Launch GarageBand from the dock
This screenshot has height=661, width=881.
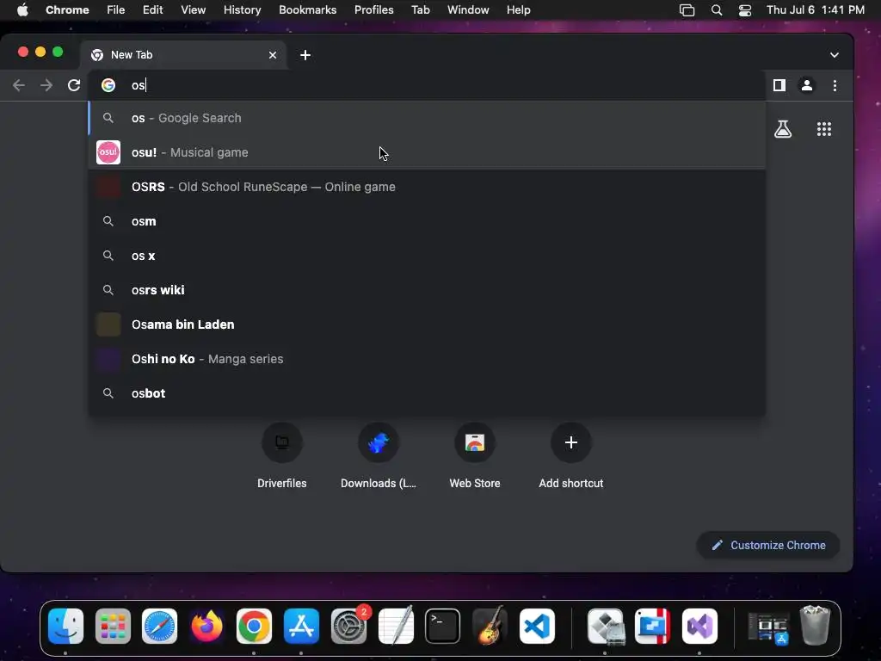[x=490, y=627]
